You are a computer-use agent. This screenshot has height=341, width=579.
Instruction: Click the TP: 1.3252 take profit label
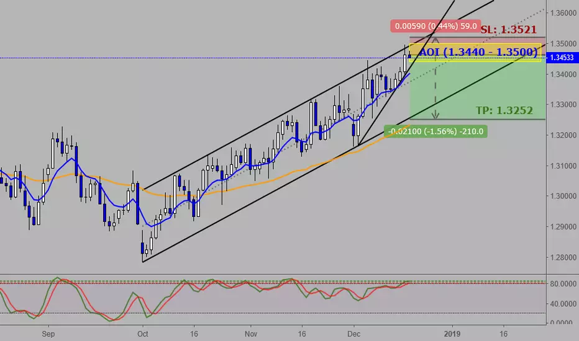(504, 110)
